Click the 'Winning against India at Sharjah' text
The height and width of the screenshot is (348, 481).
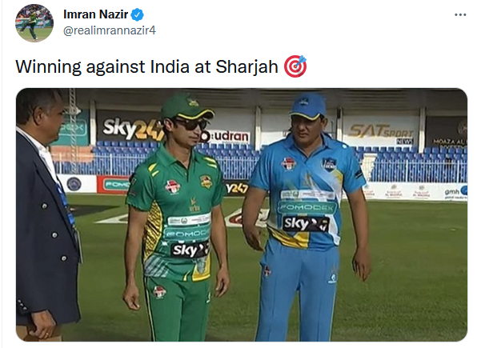click(x=146, y=67)
